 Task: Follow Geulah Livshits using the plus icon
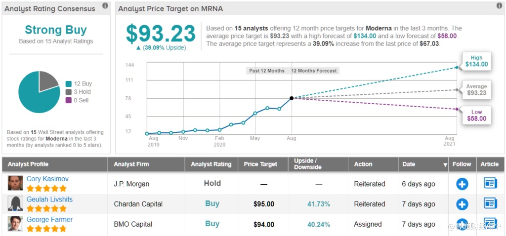[462, 204]
